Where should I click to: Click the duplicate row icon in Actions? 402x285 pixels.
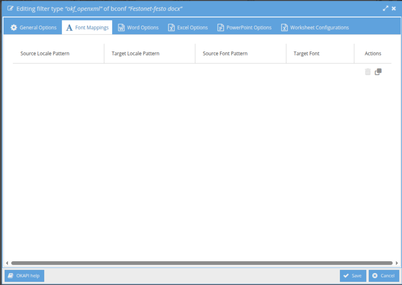click(x=378, y=72)
